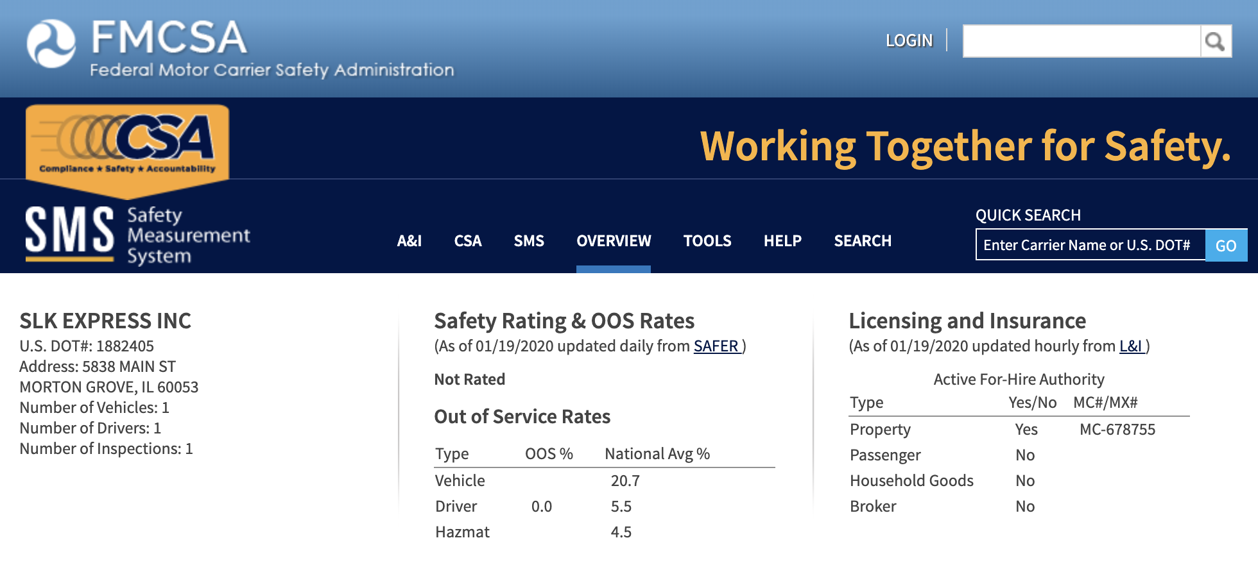Open the CSA navigation item
Viewport: 1258px width, 563px height.
468,241
